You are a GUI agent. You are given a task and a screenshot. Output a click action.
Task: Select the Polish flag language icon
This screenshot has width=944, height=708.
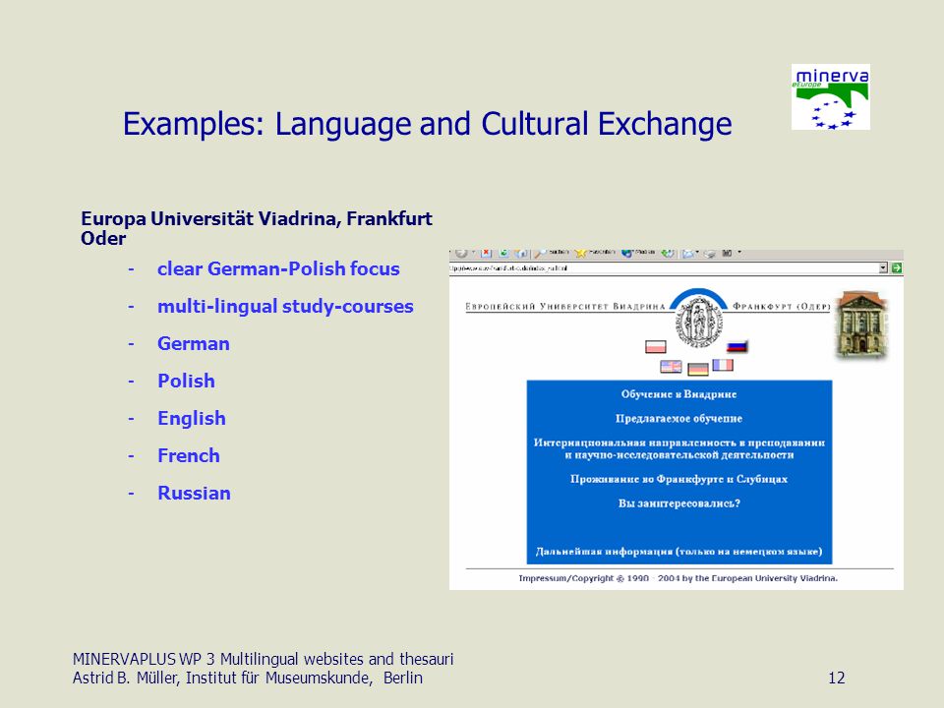(656, 346)
